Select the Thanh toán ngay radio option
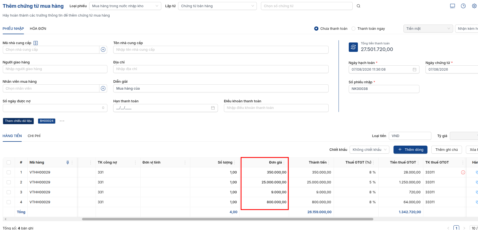The image size is (478, 230). [x=353, y=29]
